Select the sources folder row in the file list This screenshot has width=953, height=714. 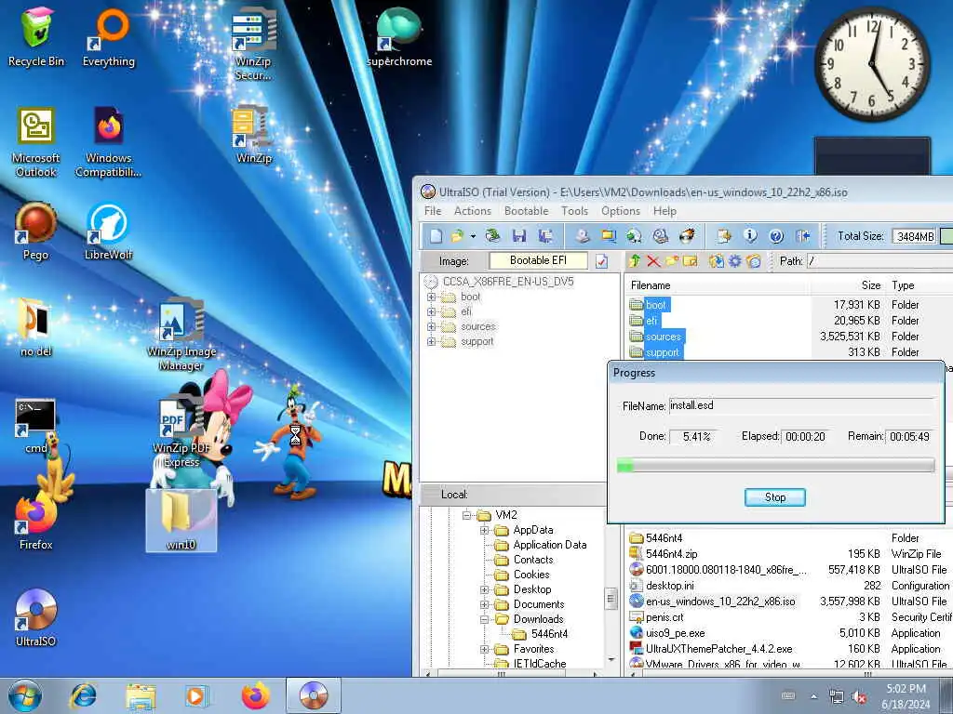click(663, 337)
